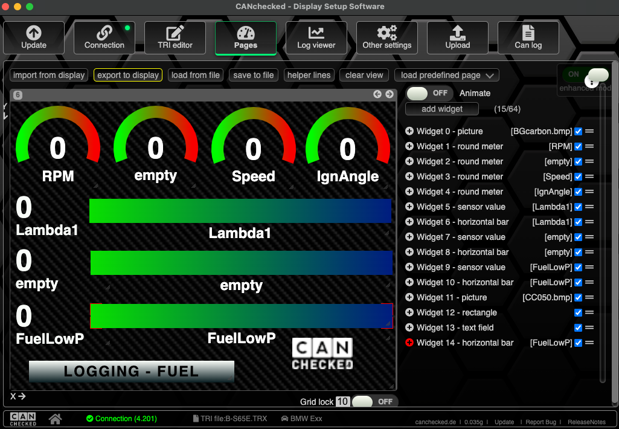Screen dimensions: 619x429
Task: Click drag handle of Widget 8 row
Action: 589,252
